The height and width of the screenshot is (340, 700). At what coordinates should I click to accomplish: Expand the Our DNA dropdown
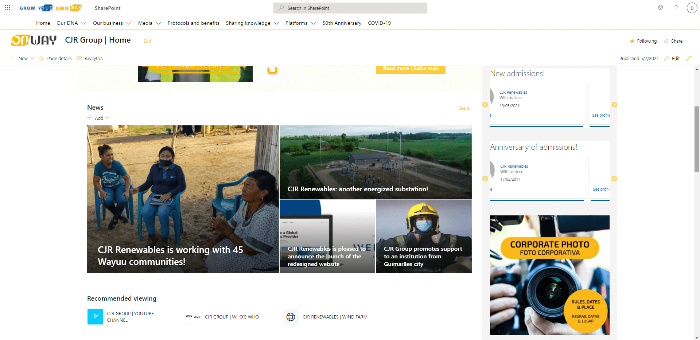(x=71, y=23)
